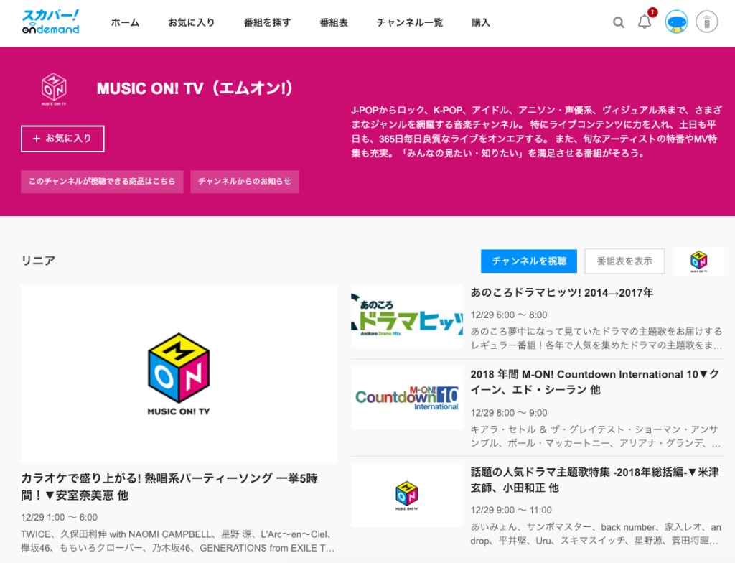The width and height of the screenshot is (735, 563).
Task: Click the スカパー! ondemand logo
Action: tap(51, 22)
